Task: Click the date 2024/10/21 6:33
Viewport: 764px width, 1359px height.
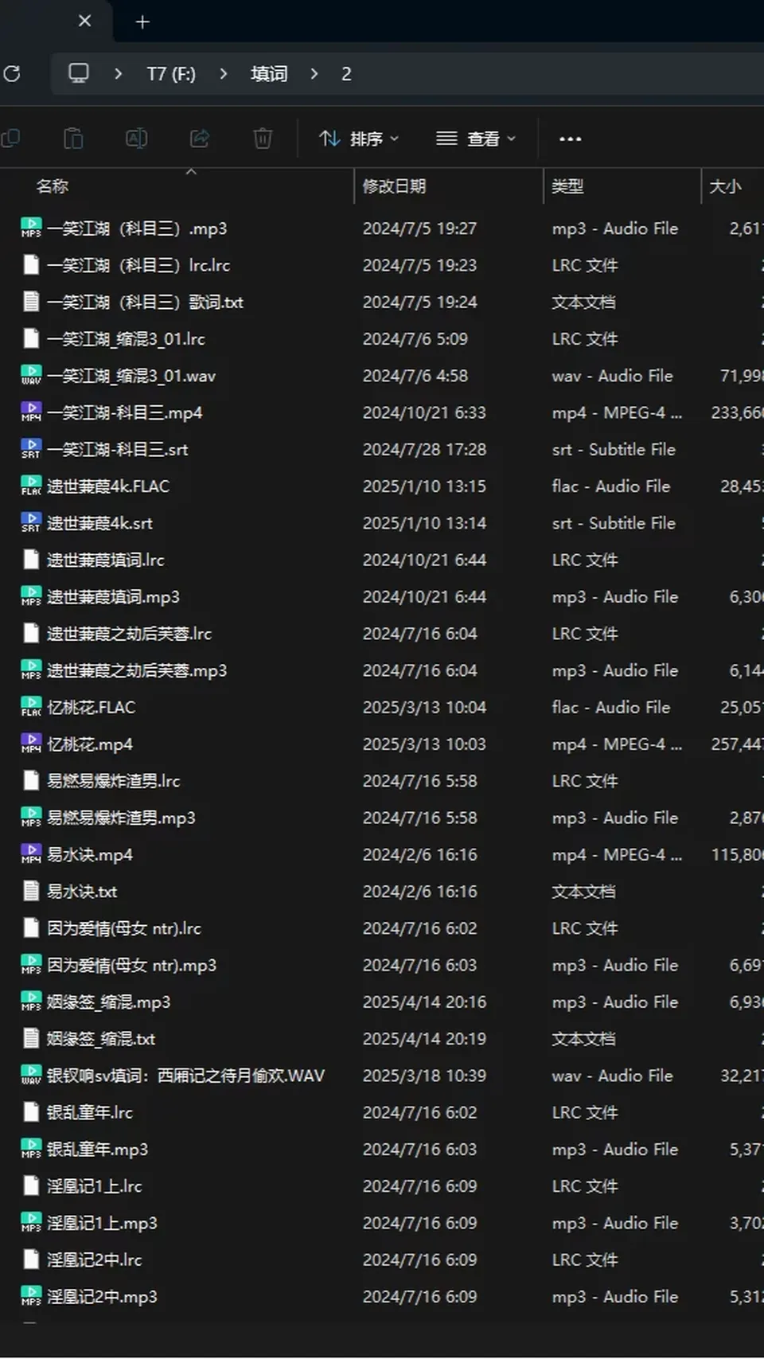Action: 424,412
